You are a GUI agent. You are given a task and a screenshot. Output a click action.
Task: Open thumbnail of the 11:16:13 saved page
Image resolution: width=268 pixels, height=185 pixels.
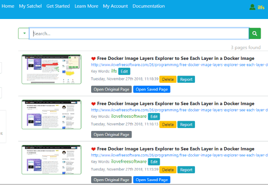51,114
